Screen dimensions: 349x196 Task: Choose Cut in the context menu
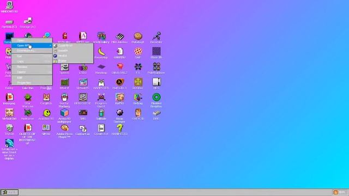click(32, 56)
